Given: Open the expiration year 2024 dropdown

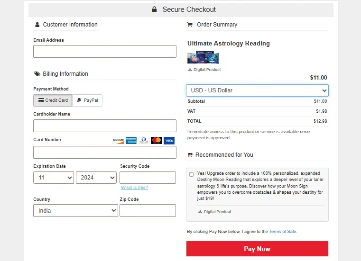Looking at the screenshot, I should tap(96, 178).
